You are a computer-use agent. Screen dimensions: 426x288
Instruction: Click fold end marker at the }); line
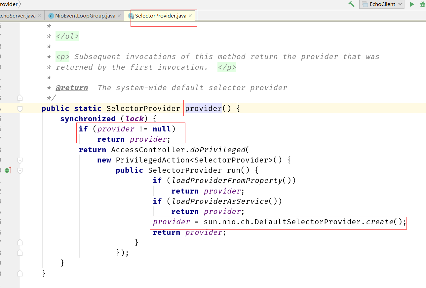pyautogui.click(x=20, y=253)
